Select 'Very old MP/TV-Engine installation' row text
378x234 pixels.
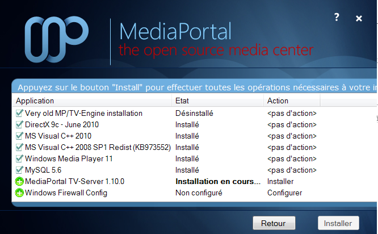coord(83,113)
